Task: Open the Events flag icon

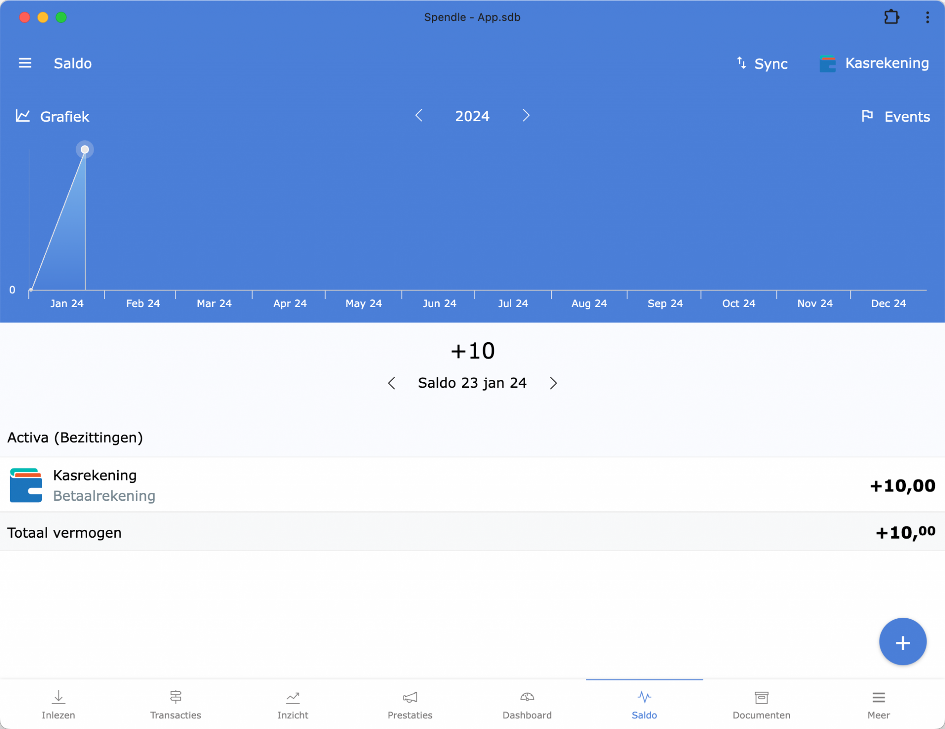Action: pos(867,116)
